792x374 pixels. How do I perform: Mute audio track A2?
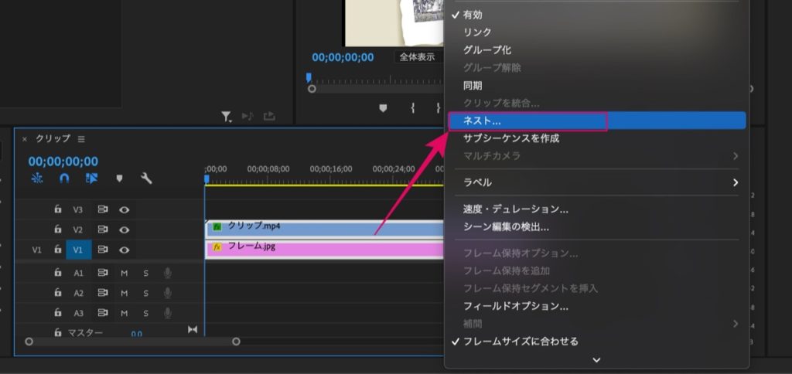[x=125, y=293]
